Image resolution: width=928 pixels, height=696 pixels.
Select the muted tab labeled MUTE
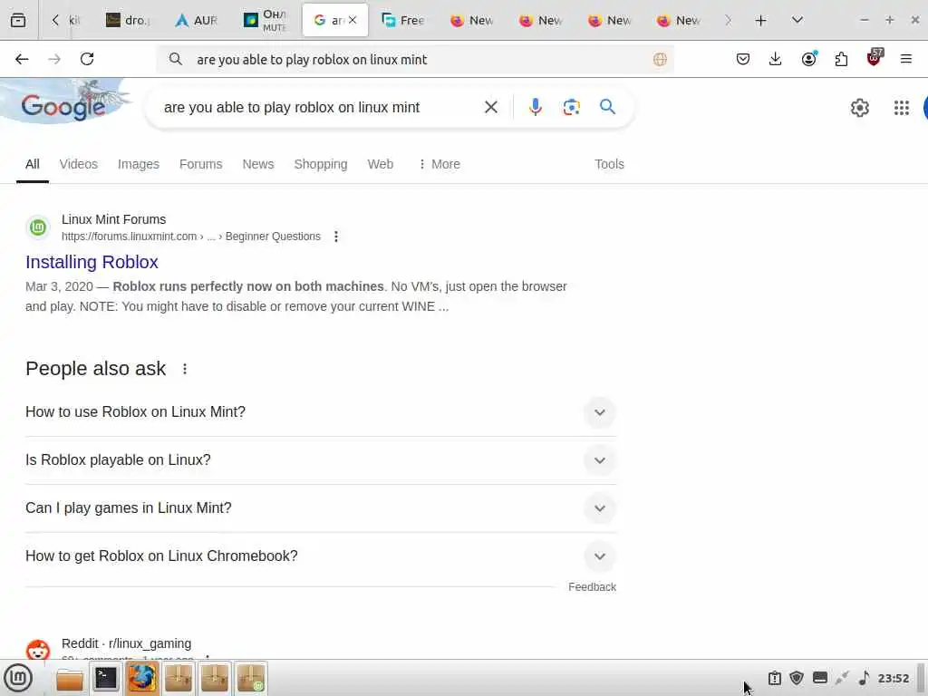[x=266, y=20]
